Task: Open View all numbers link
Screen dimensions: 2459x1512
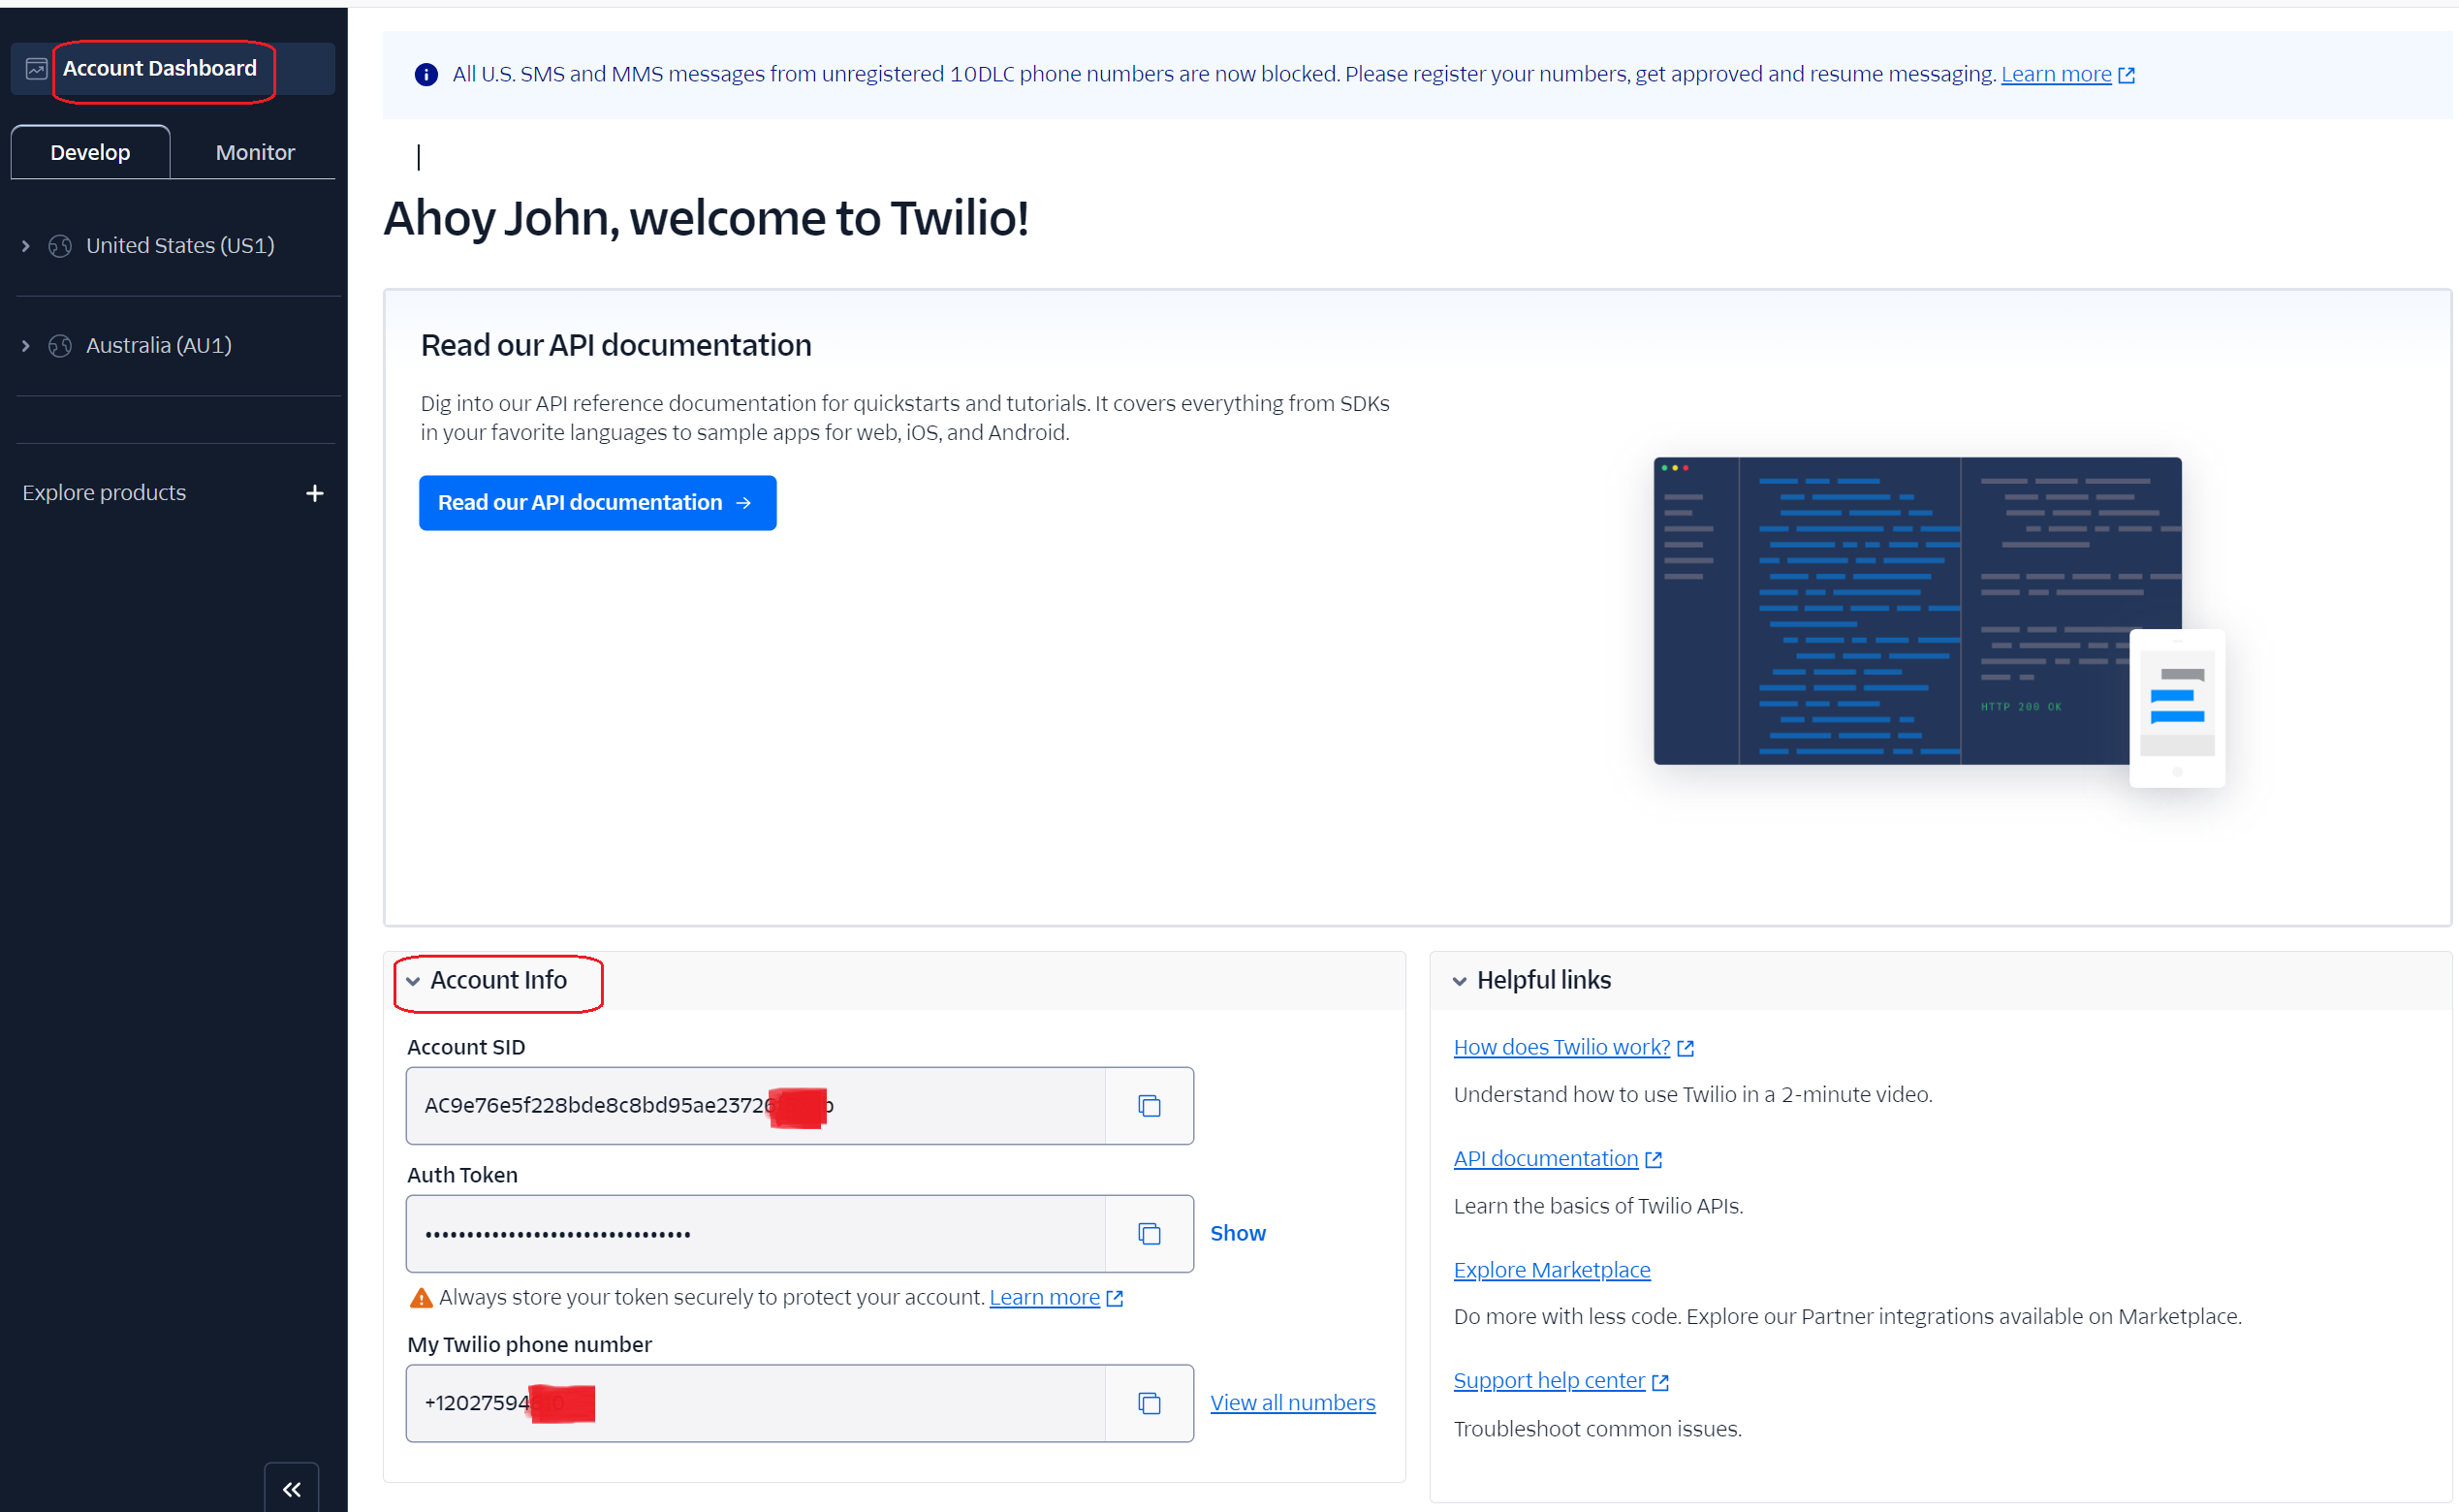Action: coord(1292,1403)
